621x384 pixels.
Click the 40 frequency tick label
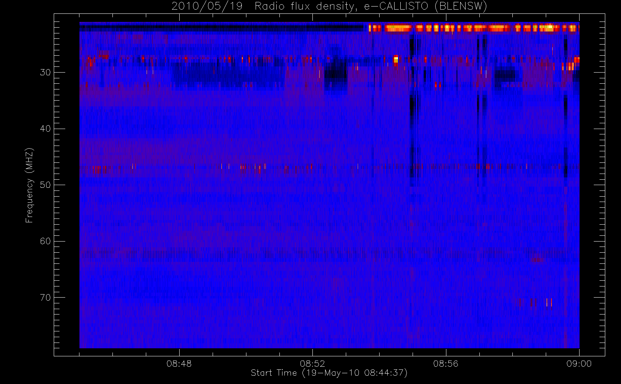(x=45, y=129)
